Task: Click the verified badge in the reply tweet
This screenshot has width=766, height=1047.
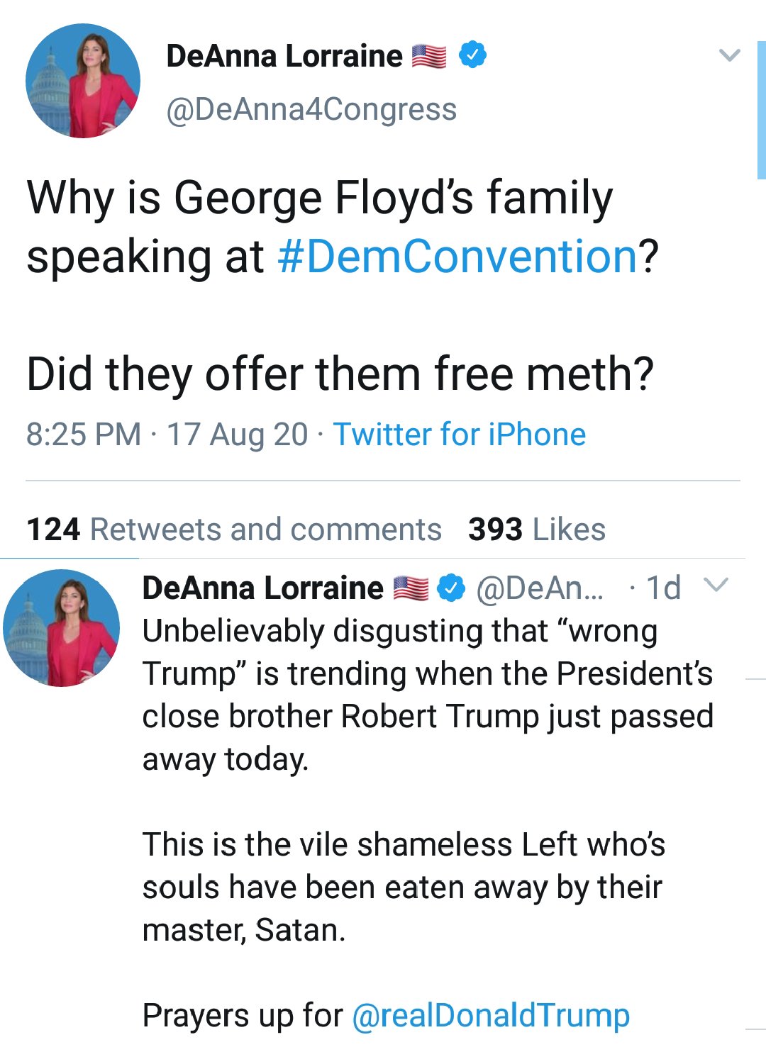Action: (451, 588)
